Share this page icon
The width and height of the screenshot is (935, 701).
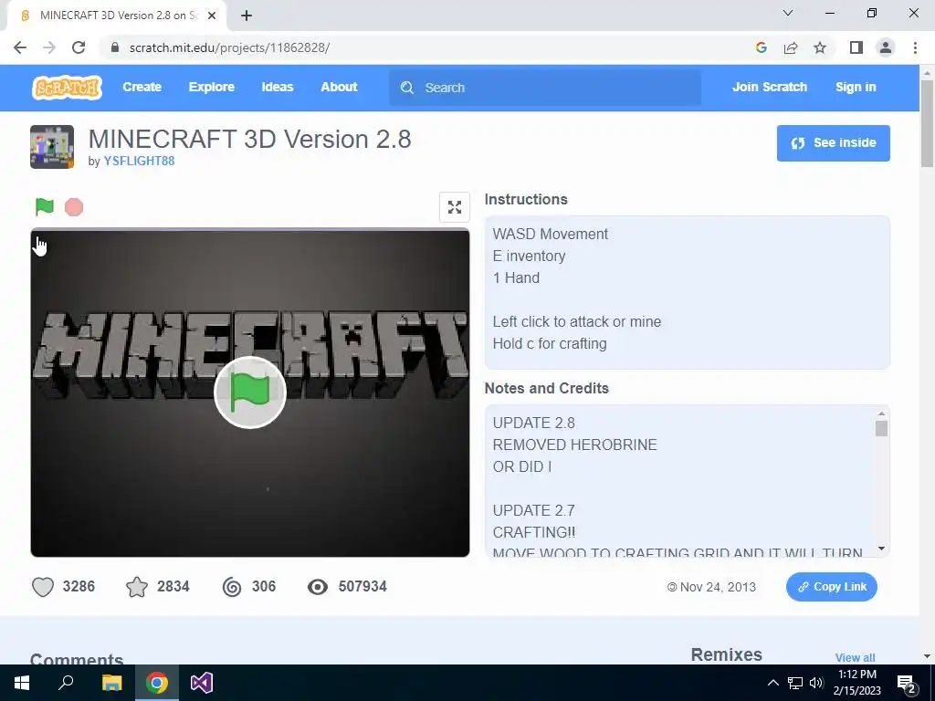click(791, 47)
